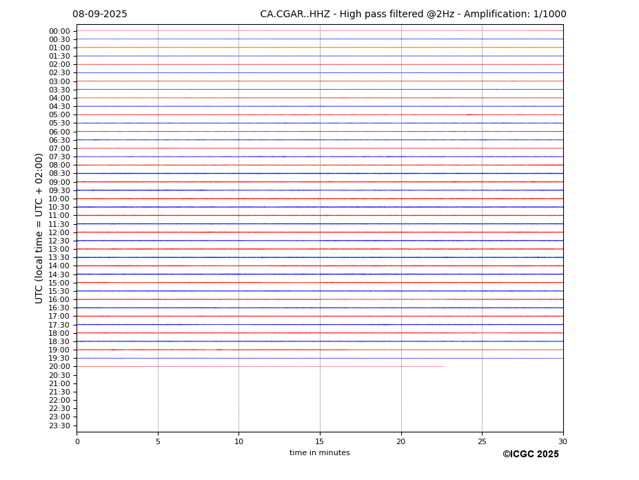This screenshot has width=639, height=480.
Task: Click the 10:00 time row label
Action: click(59, 199)
